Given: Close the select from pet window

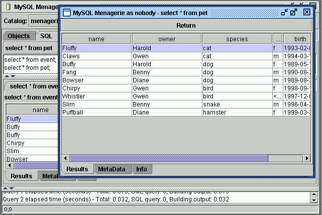Looking at the screenshot, I should pos(306,12).
